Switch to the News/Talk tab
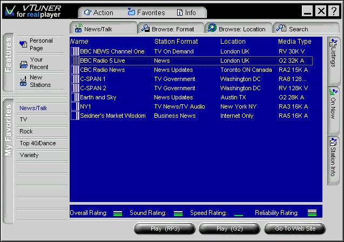 pos(104,29)
